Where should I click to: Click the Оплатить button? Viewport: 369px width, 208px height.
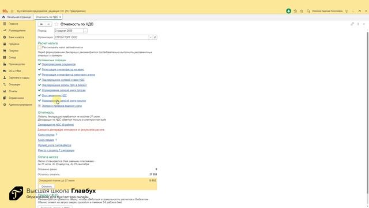click(47, 187)
